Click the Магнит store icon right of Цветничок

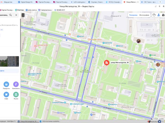pyautogui.click(x=117, y=46)
